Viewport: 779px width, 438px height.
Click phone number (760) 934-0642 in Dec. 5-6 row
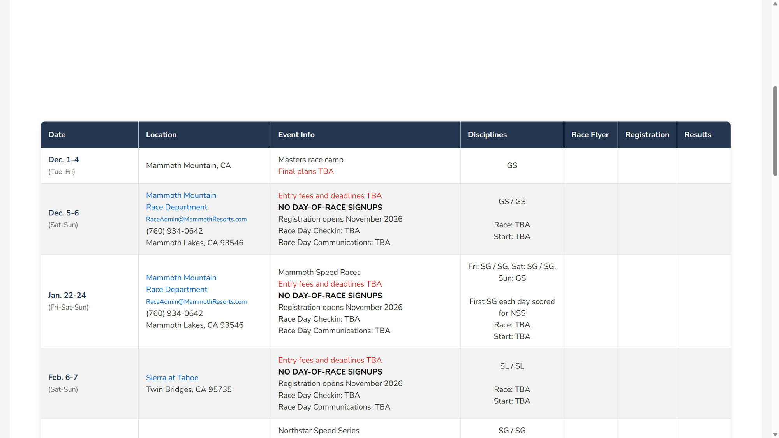(174, 231)
